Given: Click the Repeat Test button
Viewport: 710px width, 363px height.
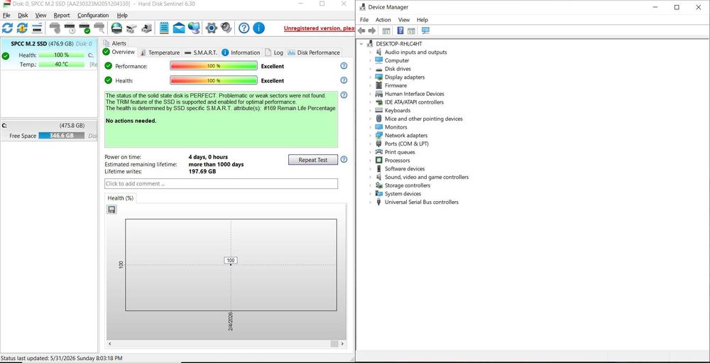Looking at the screenshot, I should point(313,160).
